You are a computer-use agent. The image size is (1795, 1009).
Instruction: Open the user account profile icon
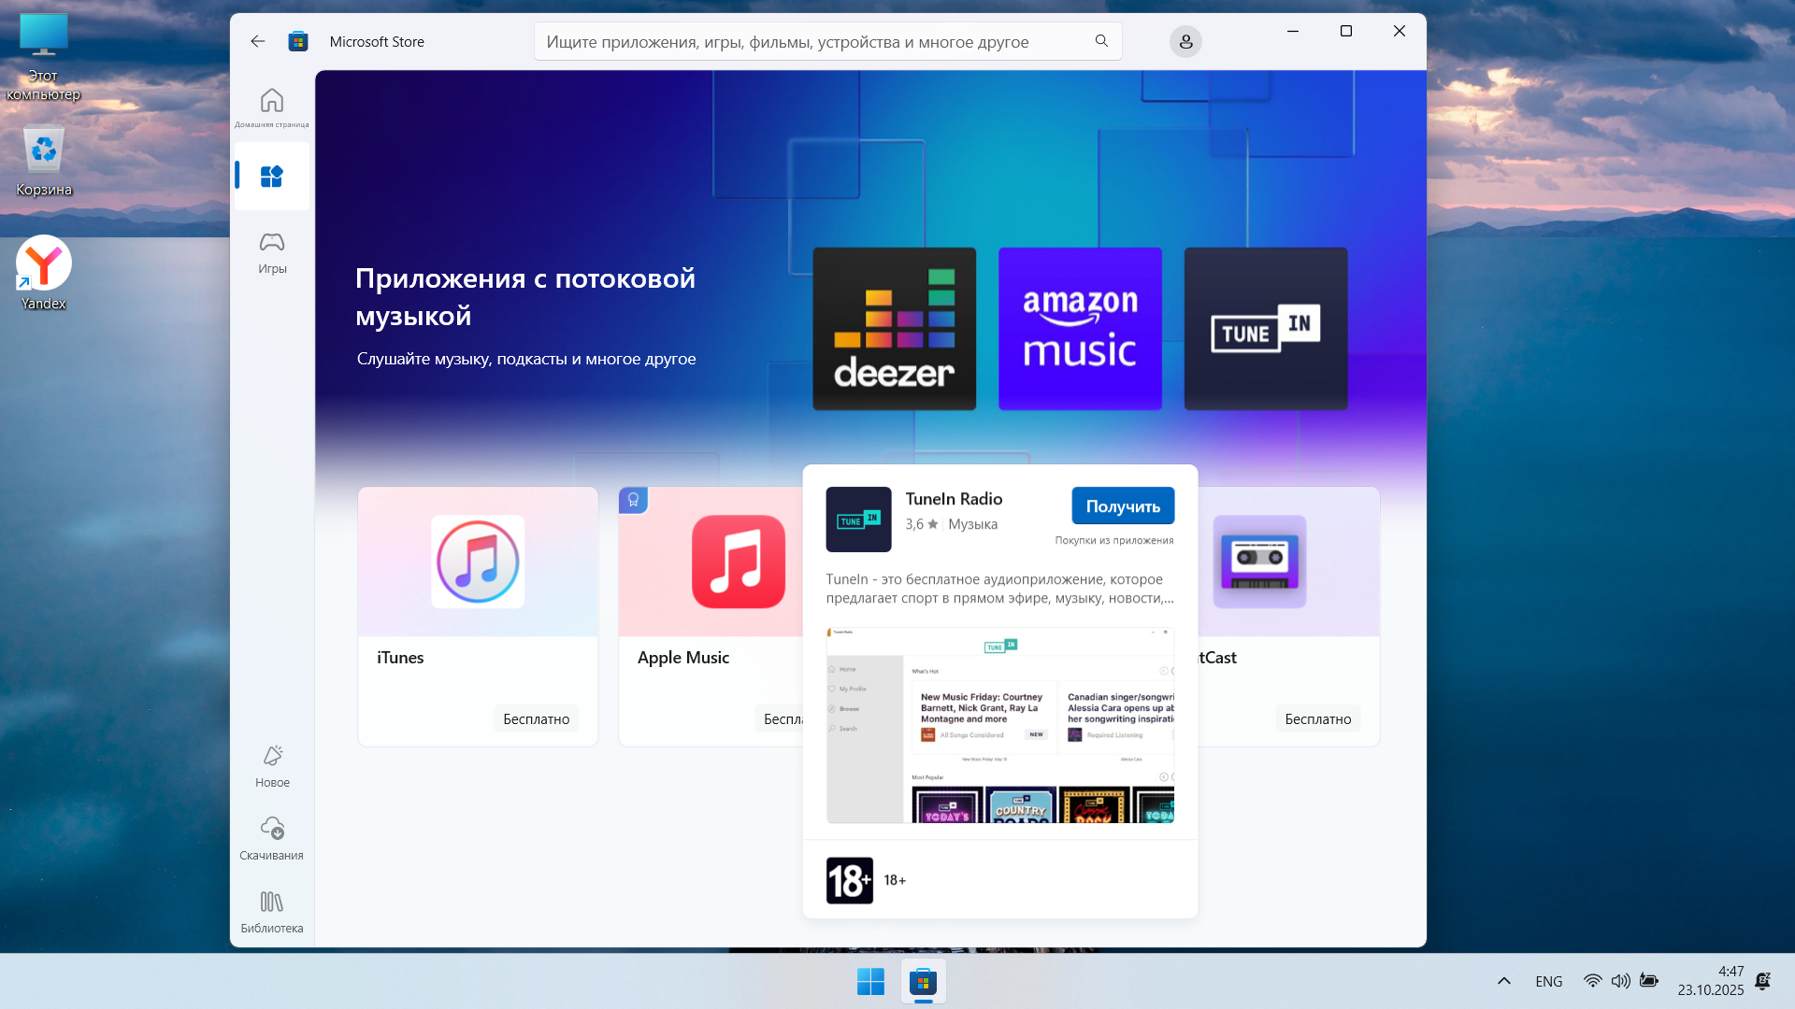click(1185, 41)
